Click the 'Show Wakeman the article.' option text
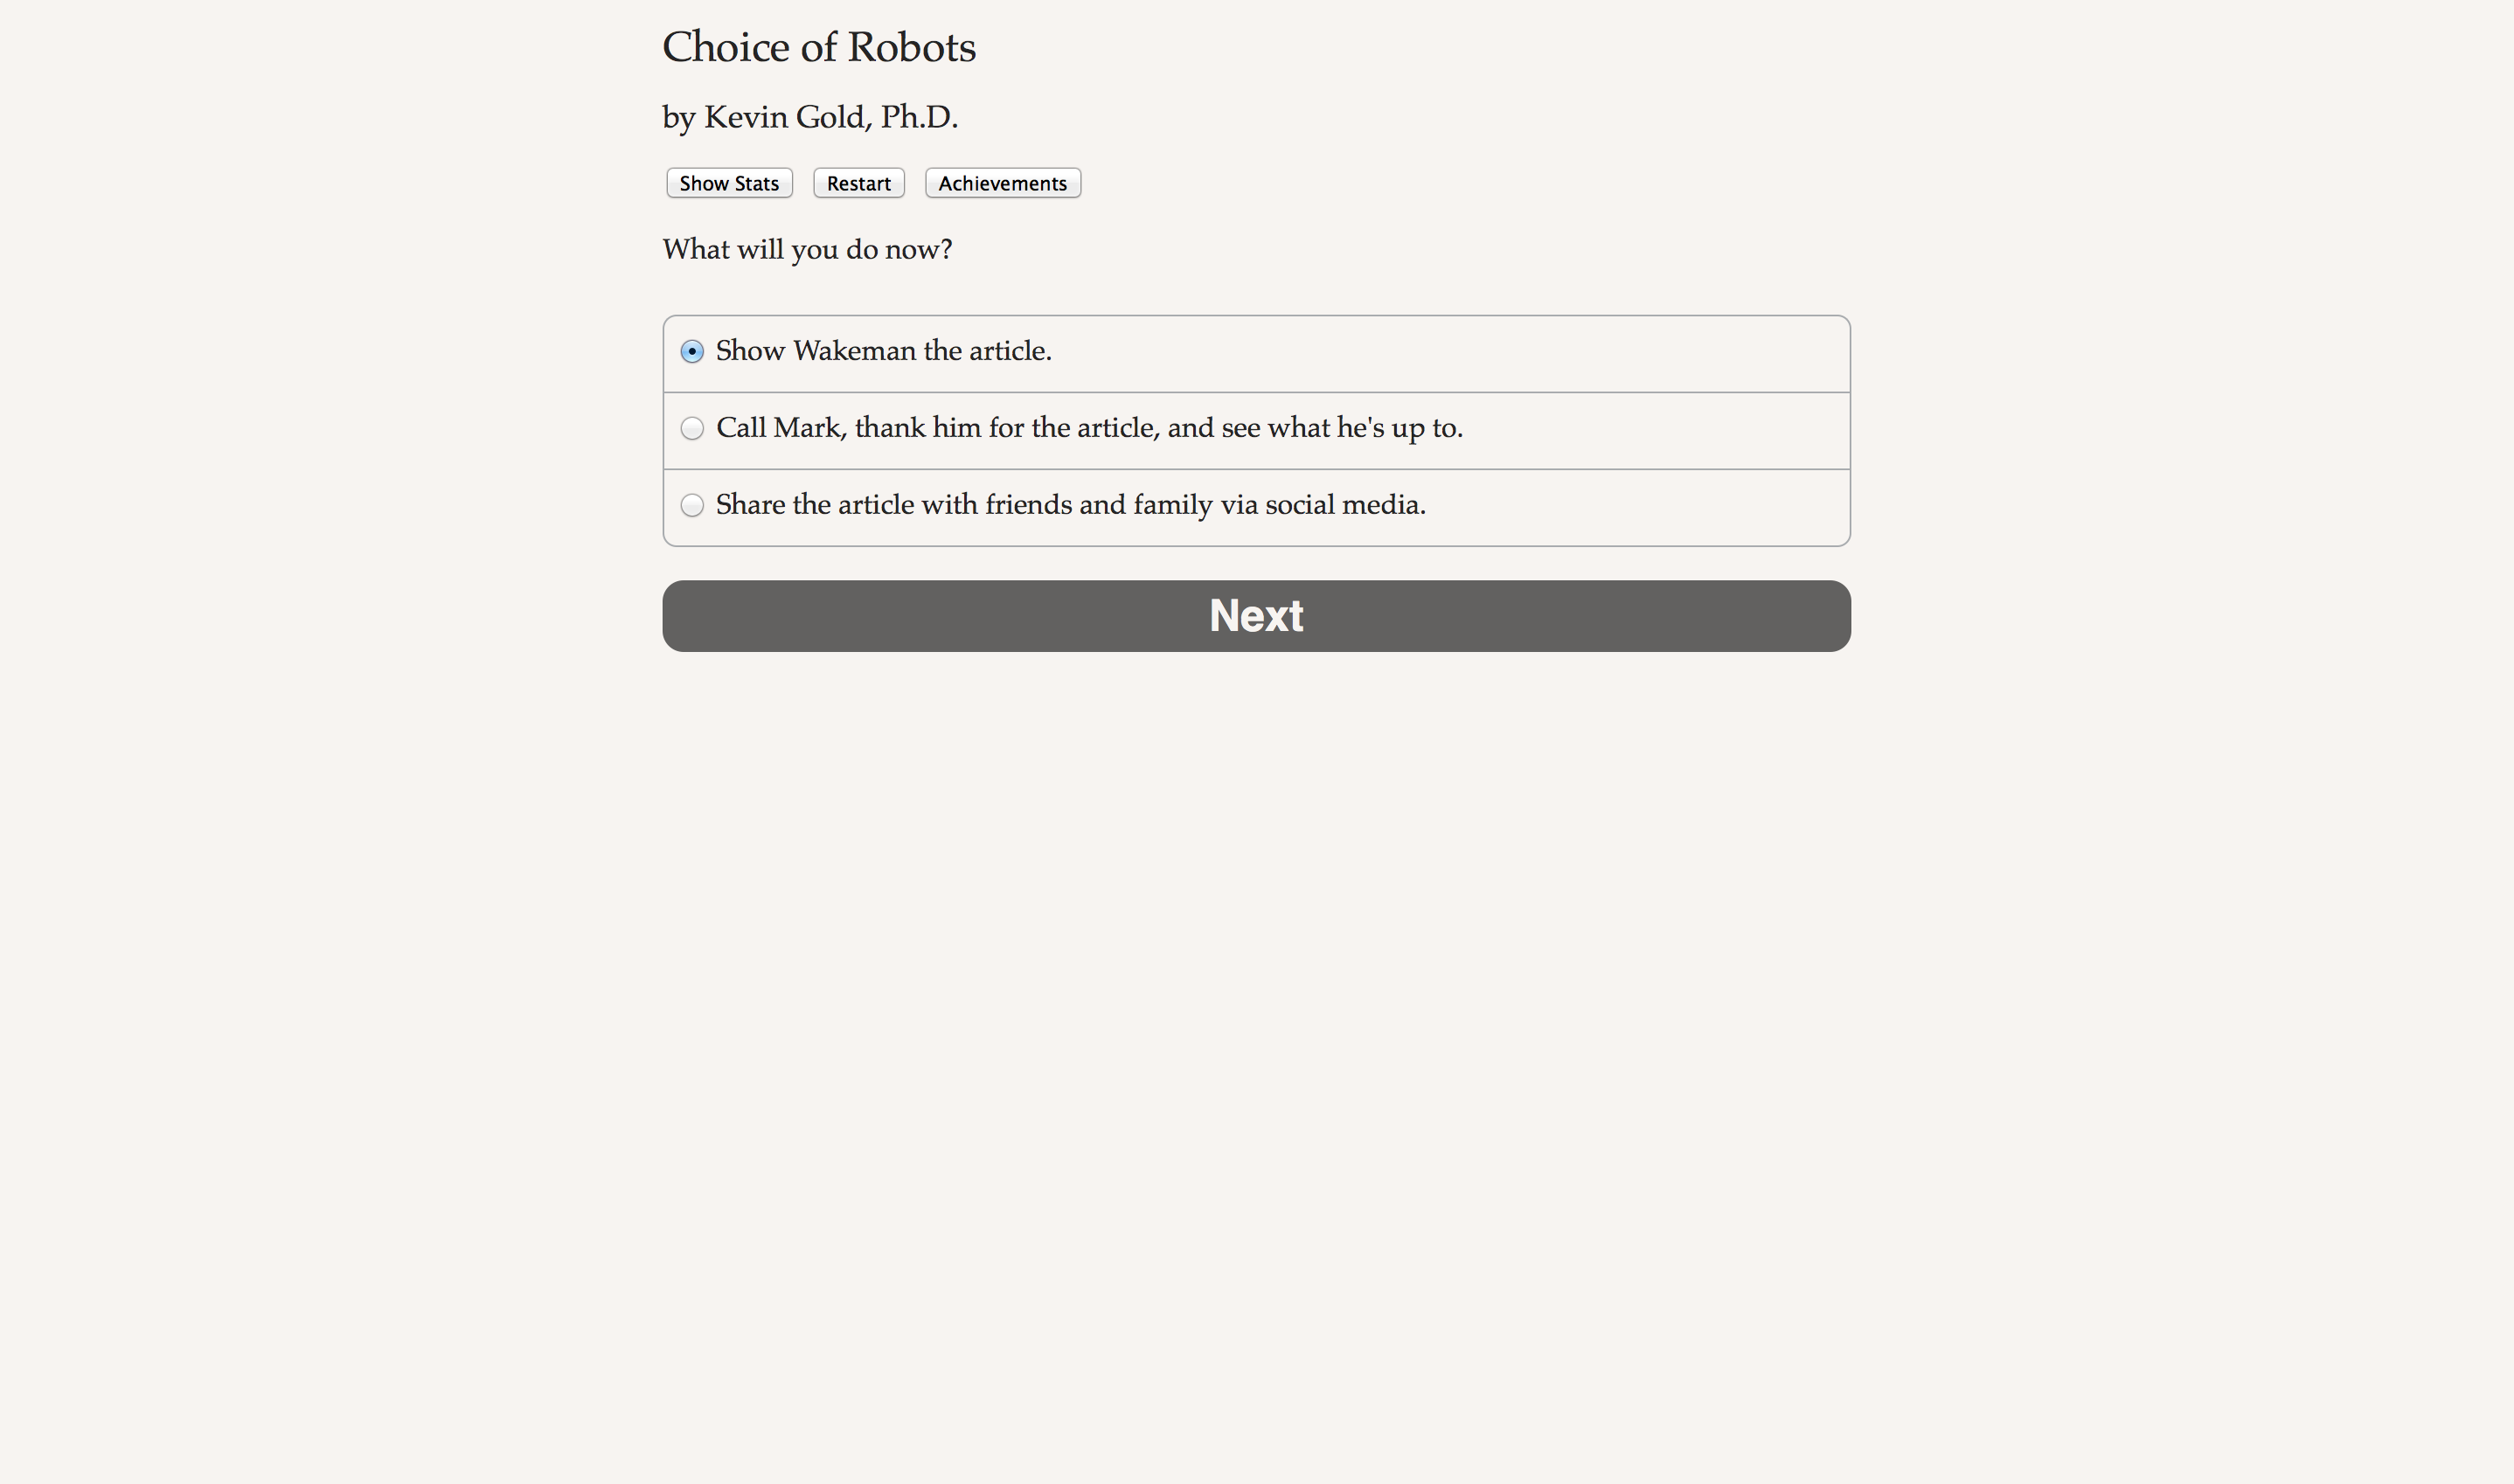 click(883, 351)
